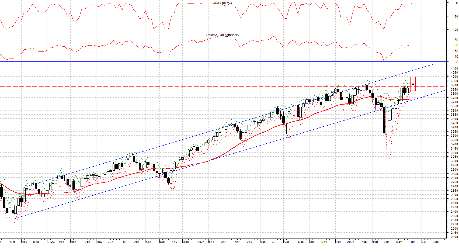
Task: Click the 2750 price axis label
Action: click(x=454, y=182)
